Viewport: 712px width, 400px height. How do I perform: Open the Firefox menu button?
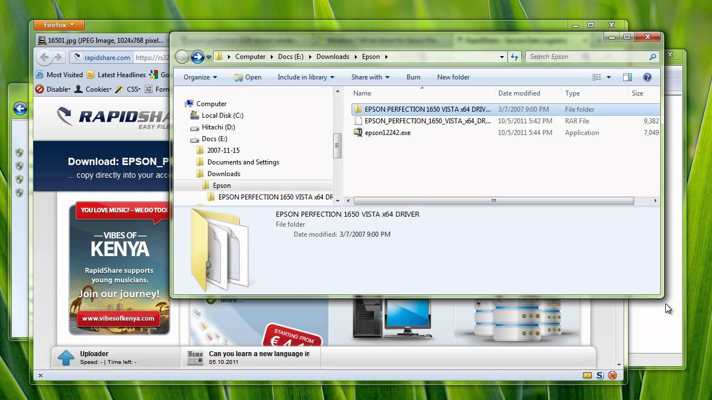pos(58,25)
